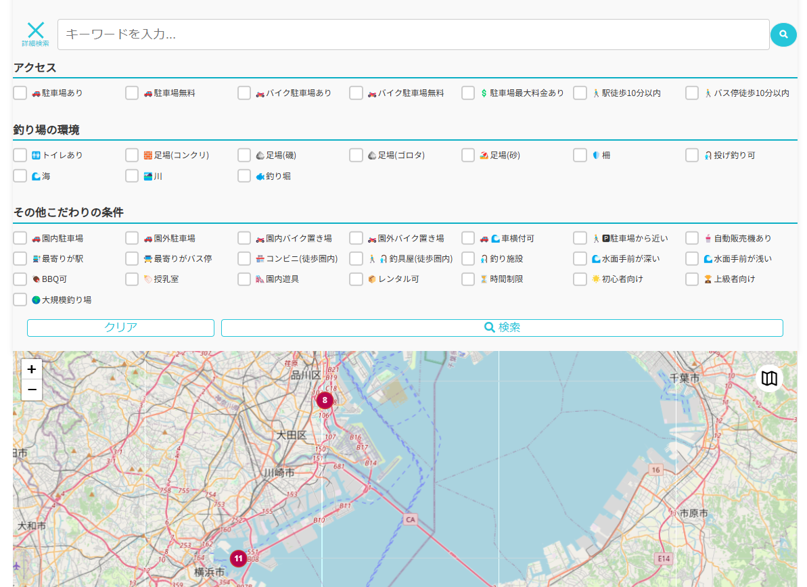Image resolution: width=807 pixels, height=587 pixels.
Task: Check the 初心者向け option
Action: [x=580, y=279]
